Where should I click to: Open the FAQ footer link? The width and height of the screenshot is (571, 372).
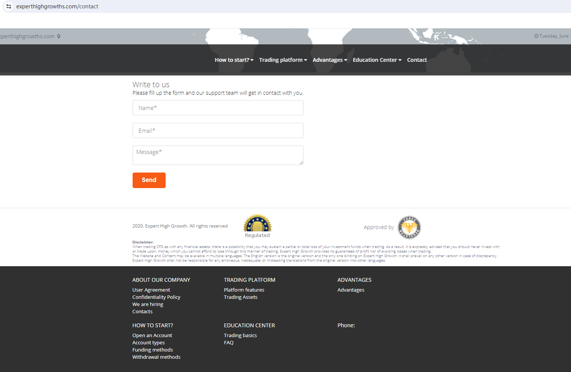tap(229, 343)
